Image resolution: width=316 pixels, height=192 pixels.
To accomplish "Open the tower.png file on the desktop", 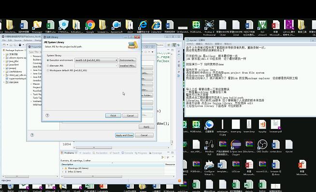I will 236,126.
